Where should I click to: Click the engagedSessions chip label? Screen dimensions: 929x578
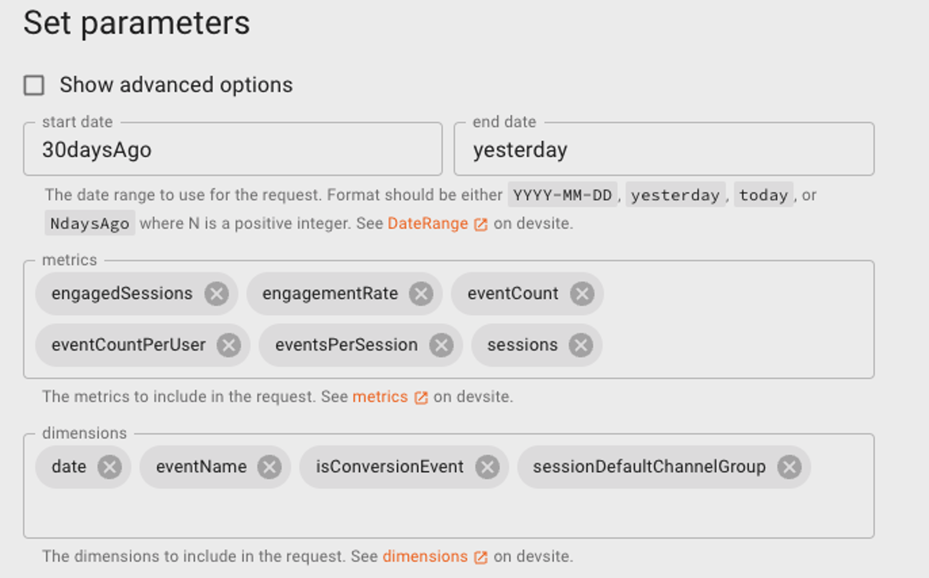pos(122,294)
